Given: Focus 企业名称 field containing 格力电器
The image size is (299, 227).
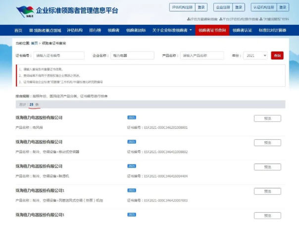Looking at the screenshot, I should (132, 56).
